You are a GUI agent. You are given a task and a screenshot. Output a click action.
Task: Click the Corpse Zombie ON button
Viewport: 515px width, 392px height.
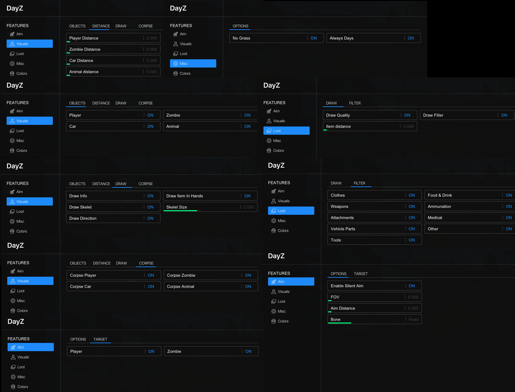[248, 275]
